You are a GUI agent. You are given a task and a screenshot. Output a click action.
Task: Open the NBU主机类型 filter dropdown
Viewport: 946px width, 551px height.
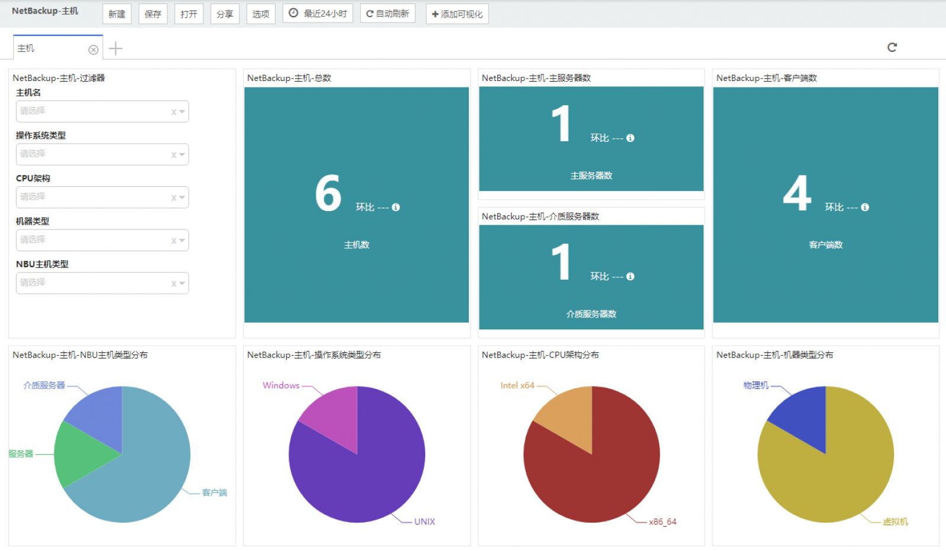(102, 283)
